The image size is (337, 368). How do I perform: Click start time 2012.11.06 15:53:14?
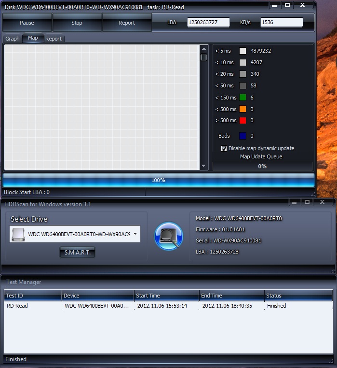[162, 306]
